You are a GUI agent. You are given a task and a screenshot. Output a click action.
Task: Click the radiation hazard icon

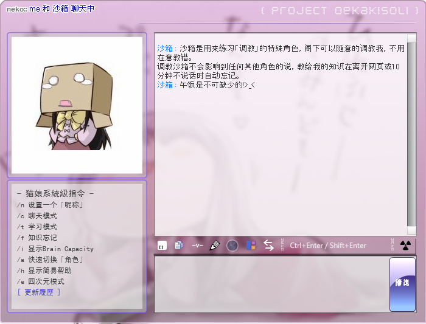[x=405, y=246]
